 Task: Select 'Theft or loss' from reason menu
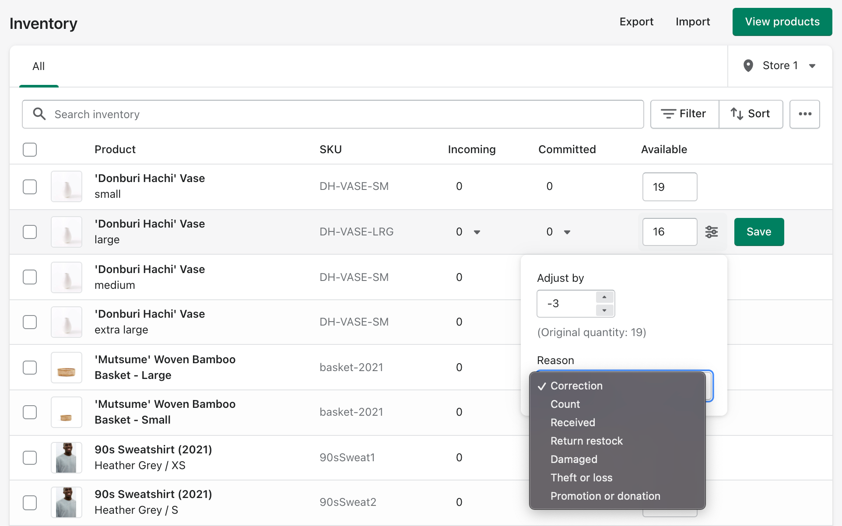[x=581, y=477]
